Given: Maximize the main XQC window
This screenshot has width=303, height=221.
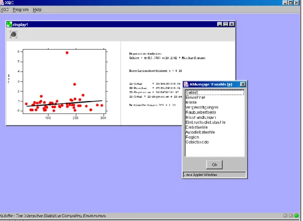Looking at the screenshot, I should point(290,3).
